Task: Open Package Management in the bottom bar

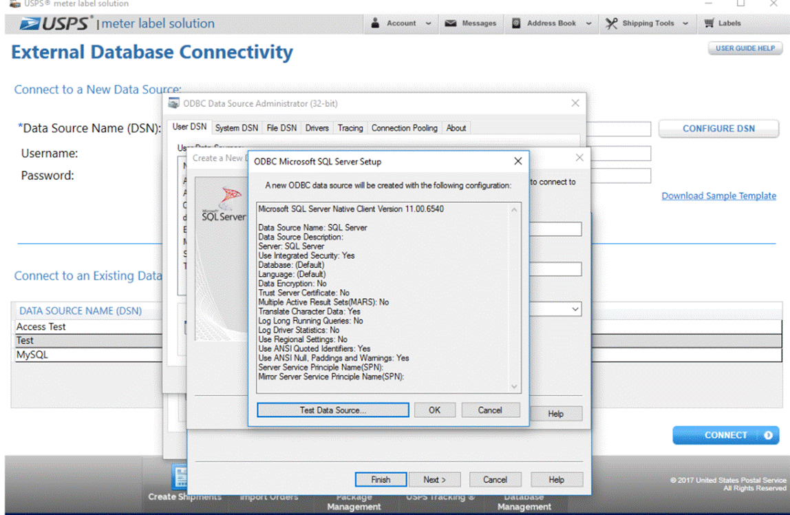Action: 354,502
